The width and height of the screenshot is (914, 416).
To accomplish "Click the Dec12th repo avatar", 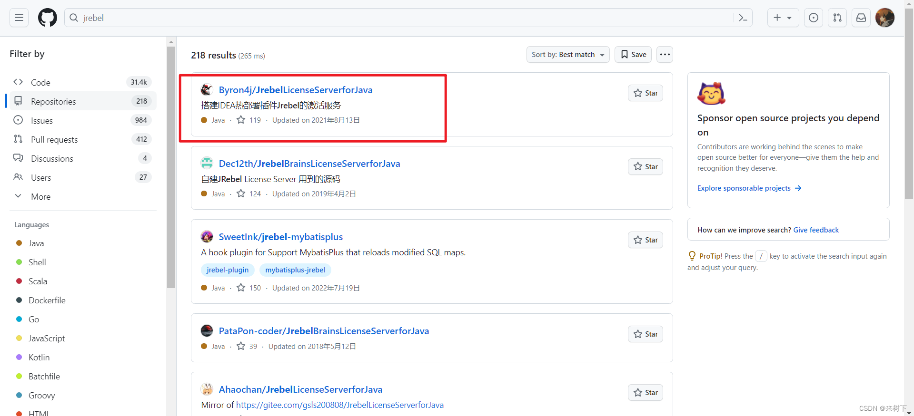I will (x=207, y=163).
